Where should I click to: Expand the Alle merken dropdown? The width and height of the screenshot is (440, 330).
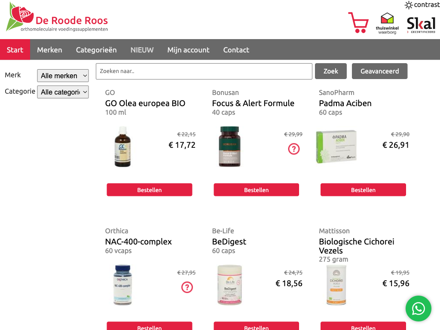point(63,76)
